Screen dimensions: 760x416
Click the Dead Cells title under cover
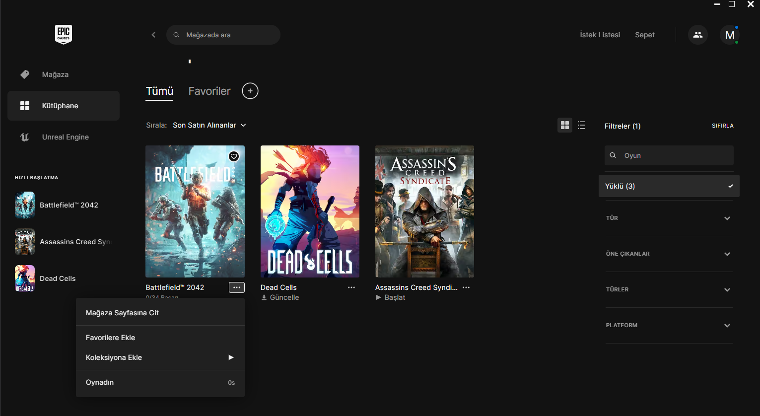[x=278, y=287]
